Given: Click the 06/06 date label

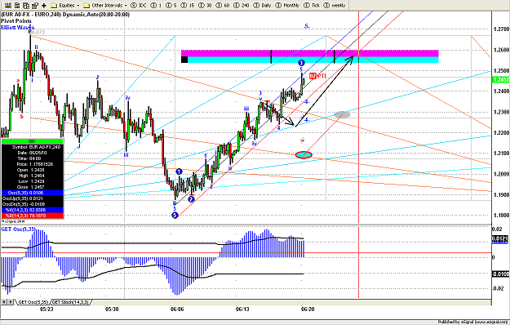Looking at the screenshot, I should click(x=177, y=309).
